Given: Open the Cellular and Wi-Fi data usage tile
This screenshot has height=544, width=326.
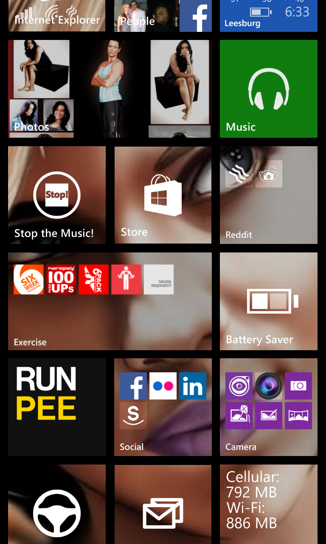Looking at the screenshot, I should (269, 504).
